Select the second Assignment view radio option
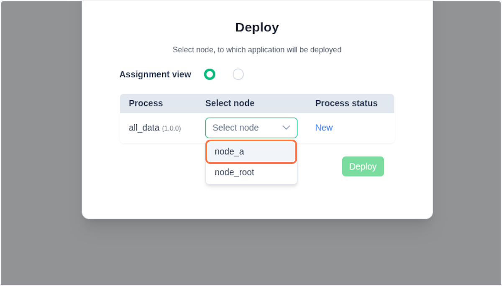This screenshot has height=286, width=502. pyautogui.click(x=238, y=74)
